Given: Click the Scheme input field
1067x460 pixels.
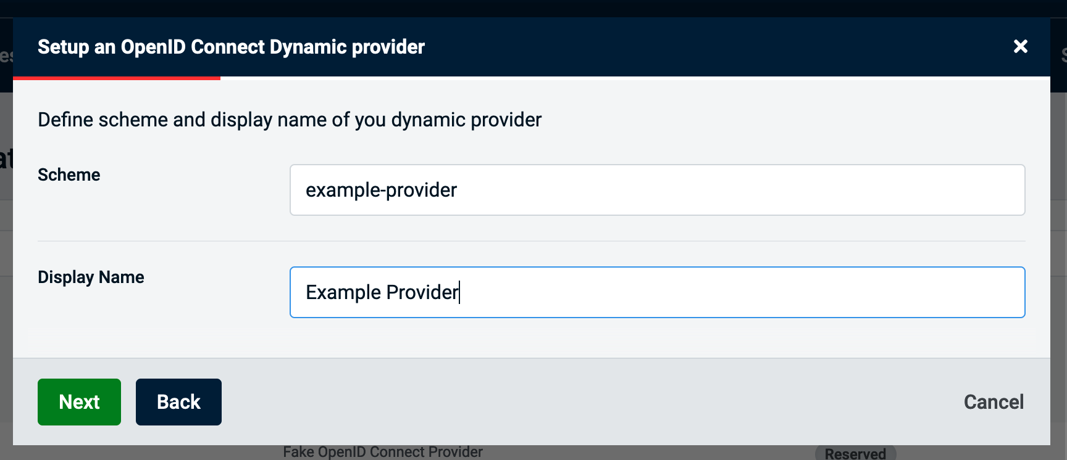Looking at the screenshot, I should [x=657, y=190].
